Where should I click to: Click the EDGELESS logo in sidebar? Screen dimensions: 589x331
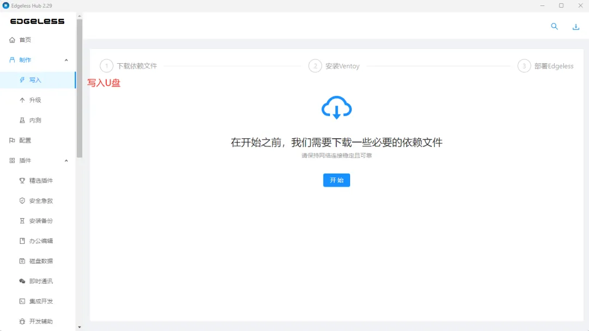click(x=37, y=21)
